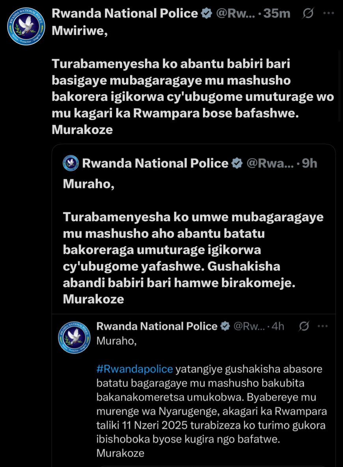Open Rwanda National Police name on top post

tap(125, 13)
